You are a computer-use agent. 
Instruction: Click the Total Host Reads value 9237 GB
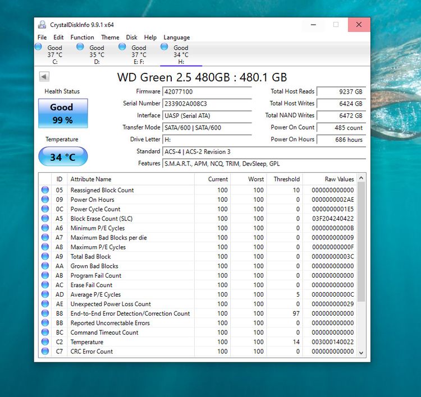coord(341,91)
